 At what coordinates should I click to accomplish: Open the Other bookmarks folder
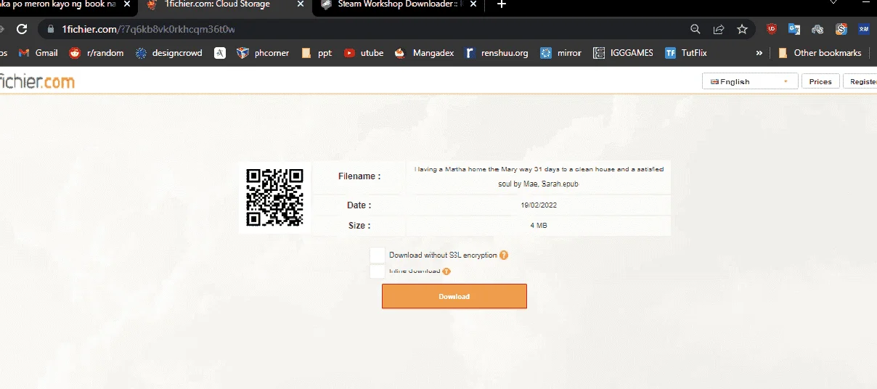(x=820, y=53)
